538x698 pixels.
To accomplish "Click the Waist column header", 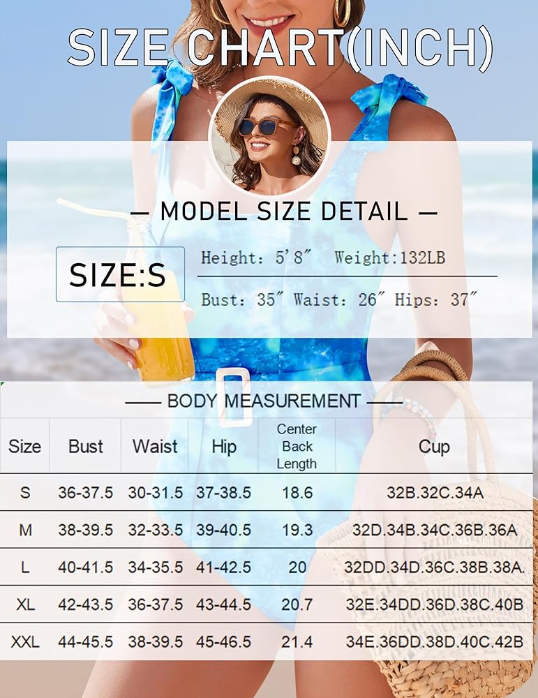I will pyautogui.click(x=155, y=447).
